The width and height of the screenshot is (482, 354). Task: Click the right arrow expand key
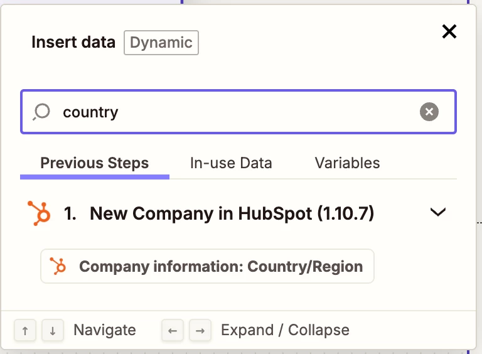click(x=200, y=330)
